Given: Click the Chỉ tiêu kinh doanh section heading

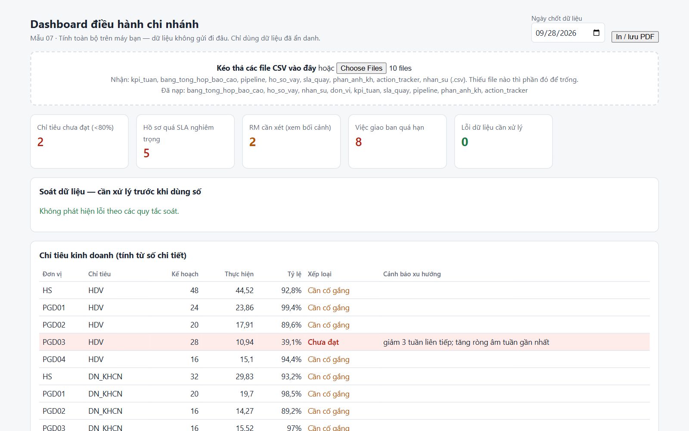Looking at the screenshot, I should coord(113,256).
